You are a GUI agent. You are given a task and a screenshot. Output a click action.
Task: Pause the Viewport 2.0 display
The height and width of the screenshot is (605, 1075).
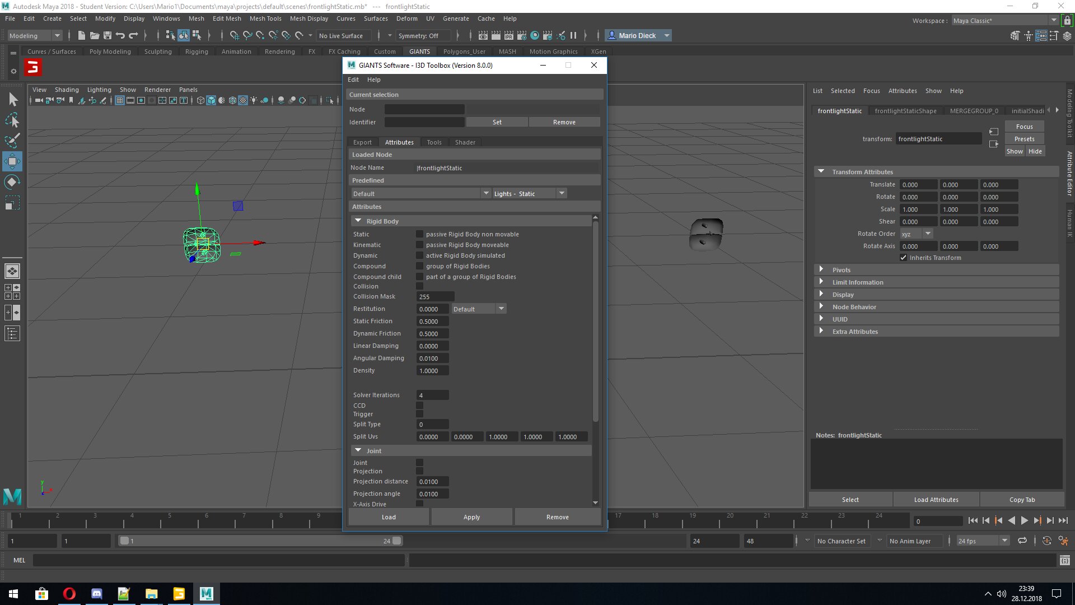click(573, 35)
